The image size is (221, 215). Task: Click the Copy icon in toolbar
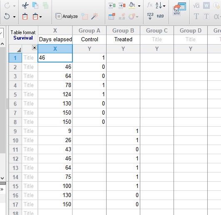click(35, 5)
